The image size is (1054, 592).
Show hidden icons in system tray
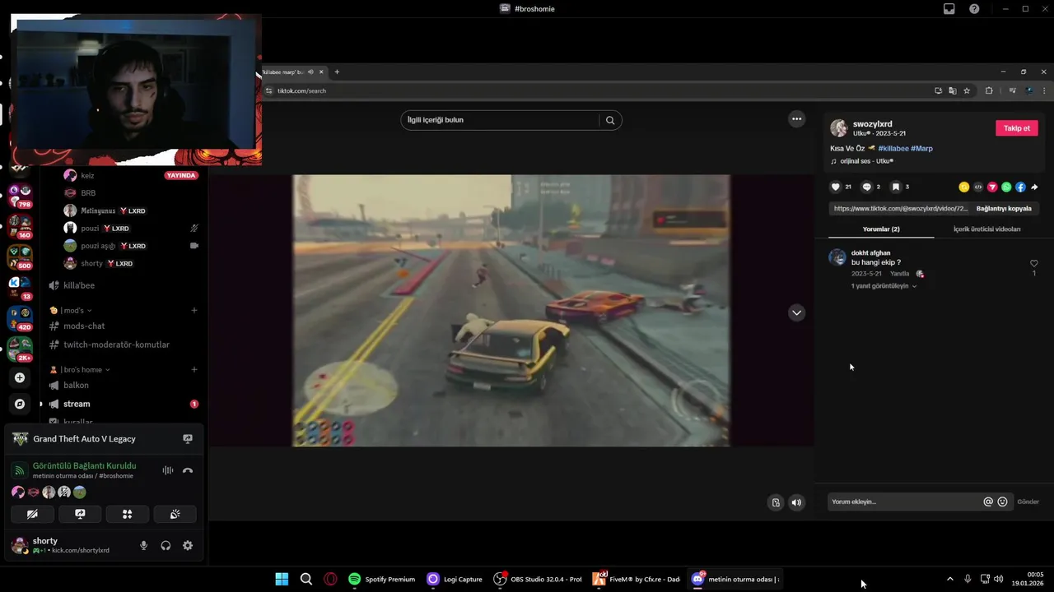tap(949, 579)
